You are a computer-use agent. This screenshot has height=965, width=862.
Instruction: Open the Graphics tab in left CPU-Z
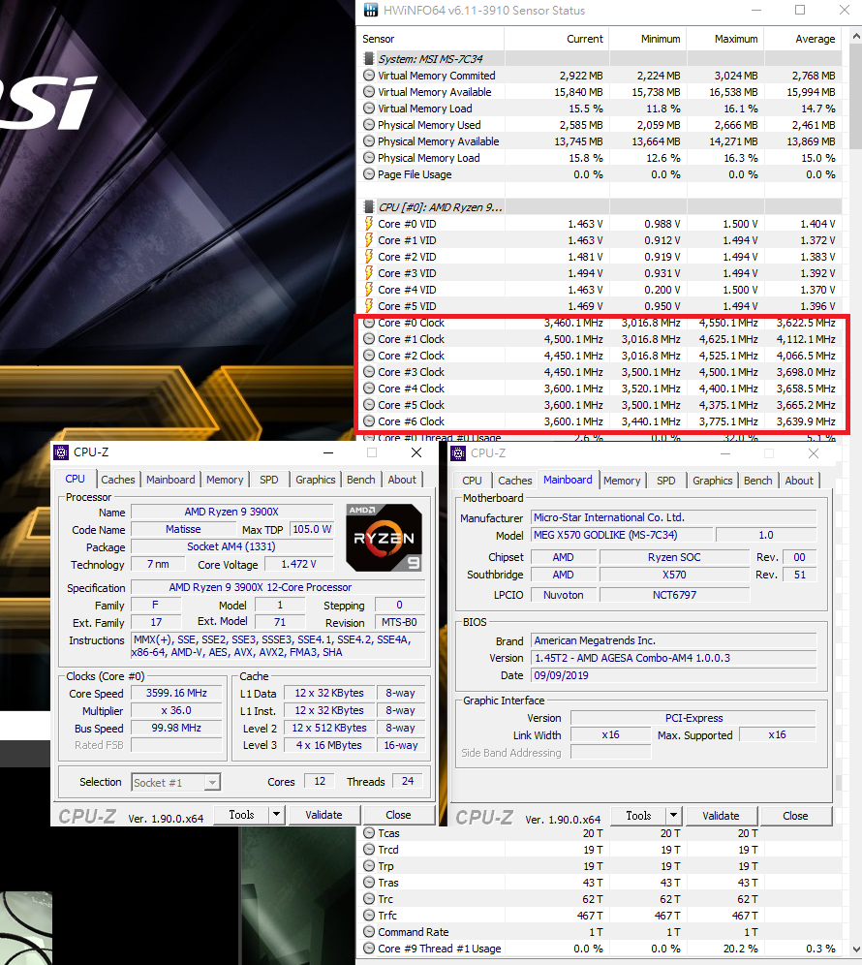pyautogui.click(x=315, y=480)
